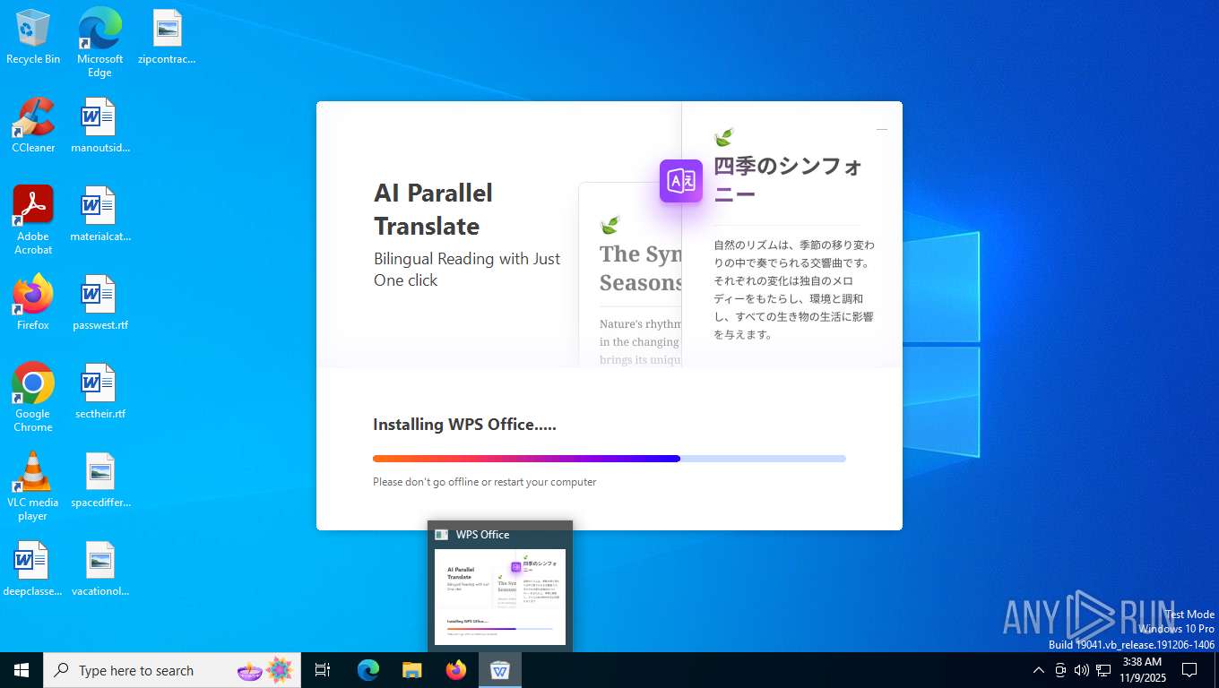Open the Adobe Acrobat desktop shortcut
Image resolution: width=1219 pixels, height=688 pixels.
click(x=33, y=220)
